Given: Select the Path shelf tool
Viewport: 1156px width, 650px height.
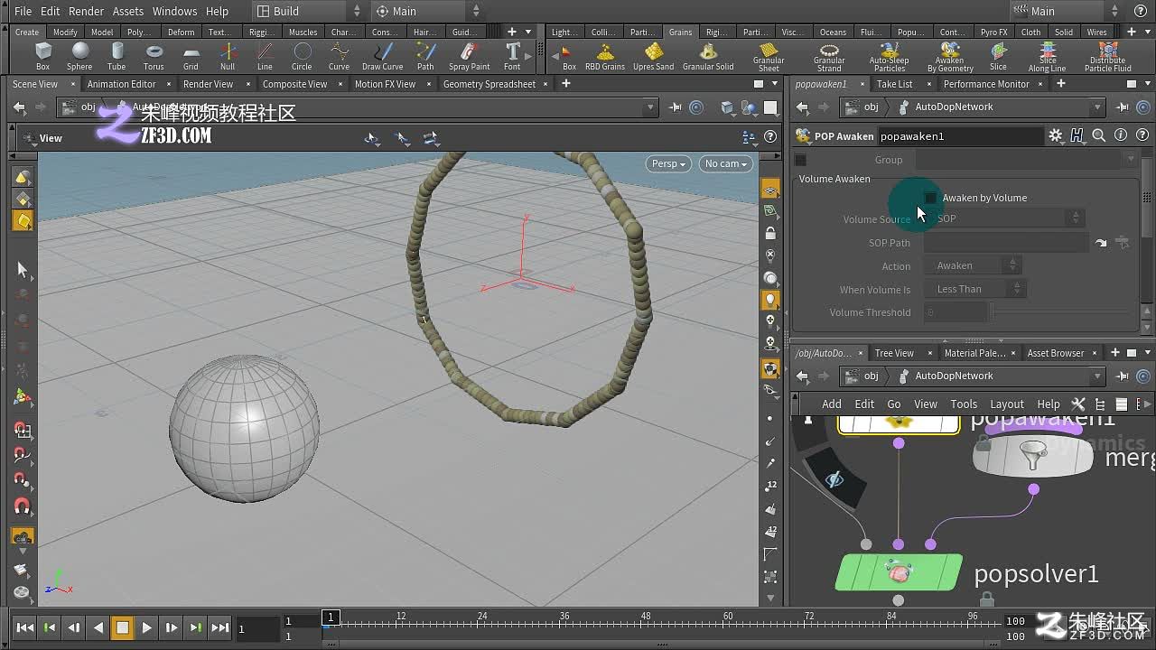Looking at the screenshot, I should (425, 56).
